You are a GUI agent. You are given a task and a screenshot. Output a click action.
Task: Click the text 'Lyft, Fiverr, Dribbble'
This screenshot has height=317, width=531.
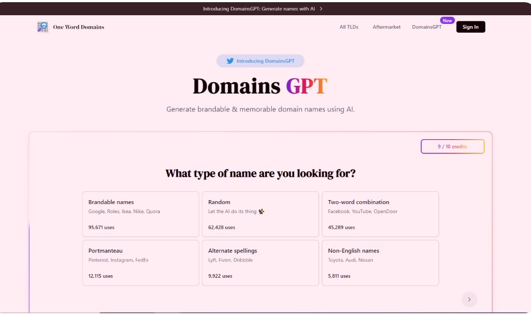[230, 260]
